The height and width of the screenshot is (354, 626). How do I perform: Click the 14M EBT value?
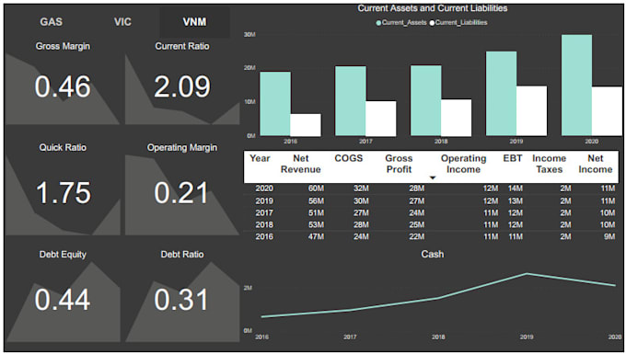(516, 188)
